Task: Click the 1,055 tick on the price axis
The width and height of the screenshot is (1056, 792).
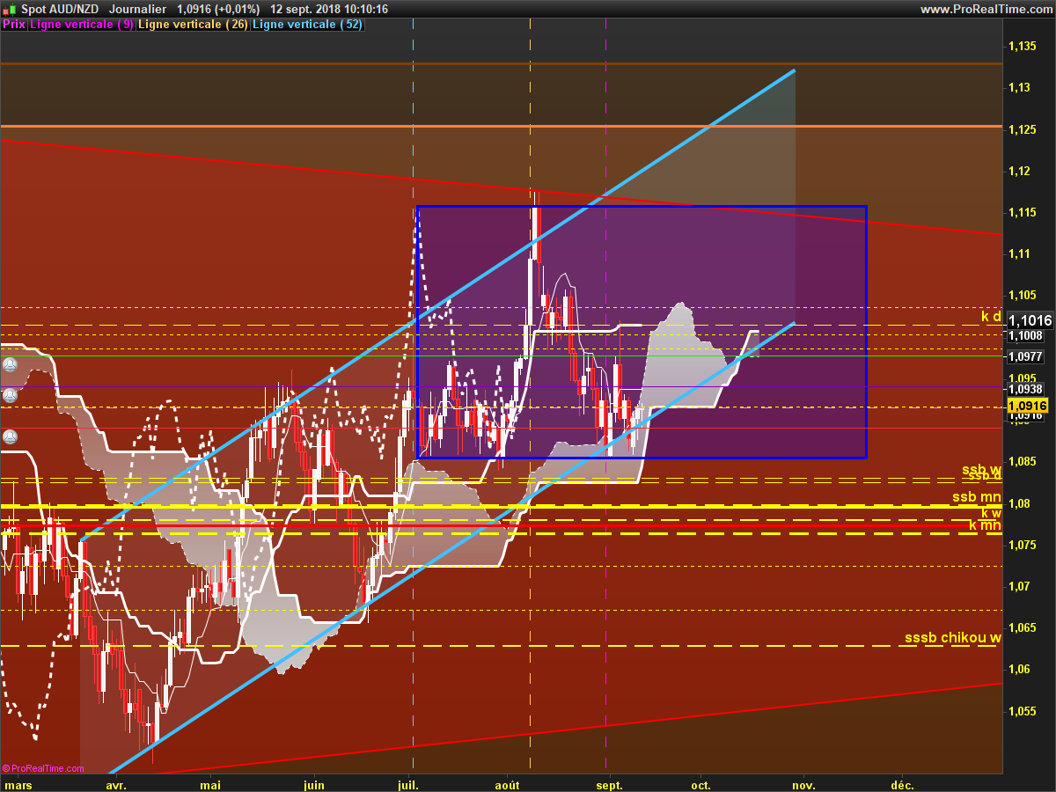Action: (1022, 711)
